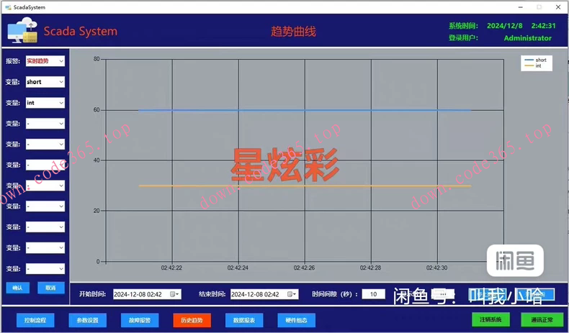569x333 pixels.
Task: Switch to the 硬件组态 page
Action: 297,320
